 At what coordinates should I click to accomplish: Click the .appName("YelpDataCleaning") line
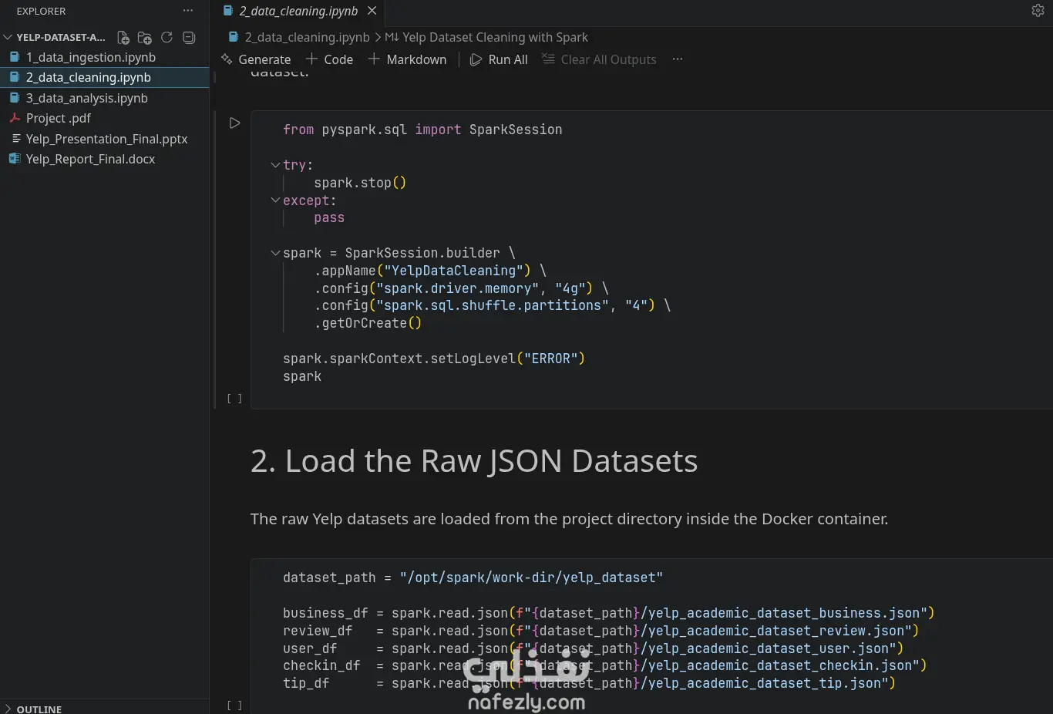point(430,271)
